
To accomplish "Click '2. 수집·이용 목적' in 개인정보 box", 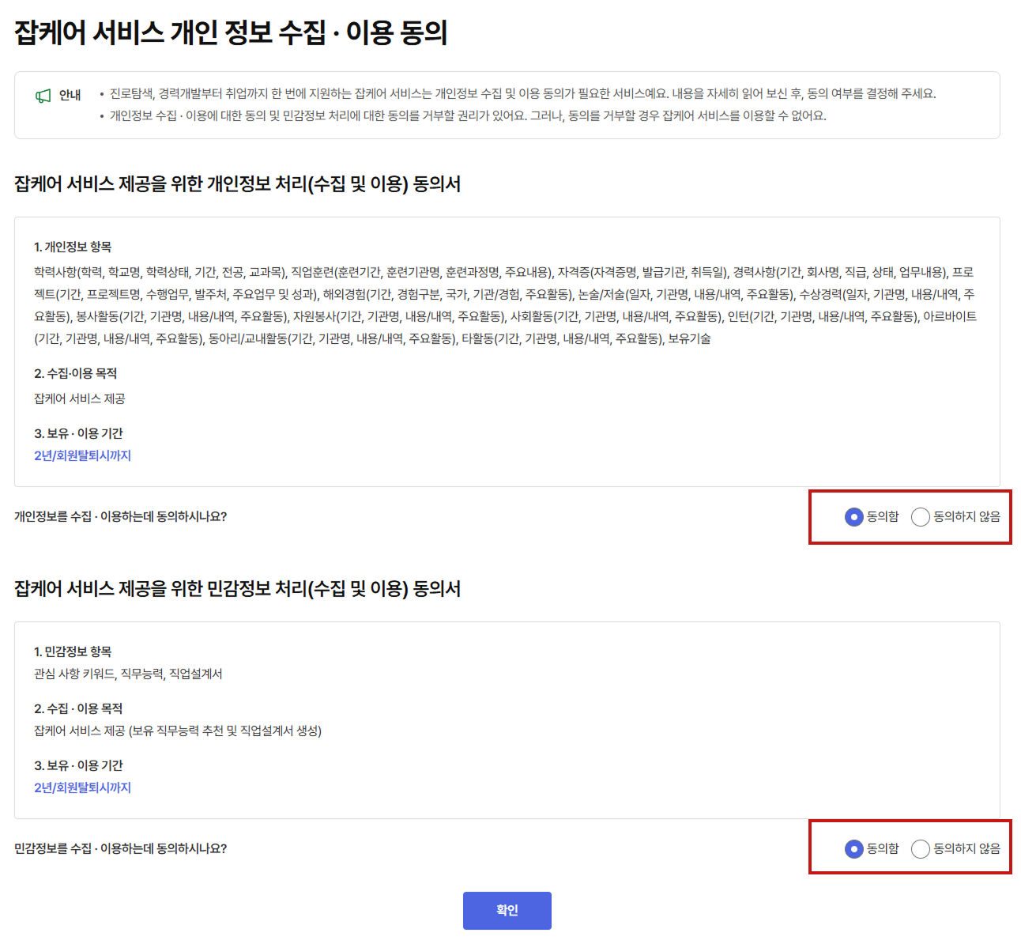I will coord(75,373).
